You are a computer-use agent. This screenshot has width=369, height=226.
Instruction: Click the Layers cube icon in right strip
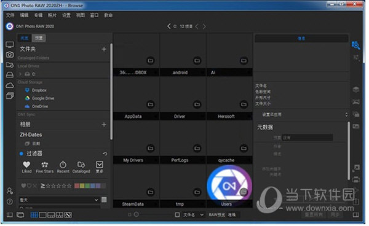click(x=356, y=90)
